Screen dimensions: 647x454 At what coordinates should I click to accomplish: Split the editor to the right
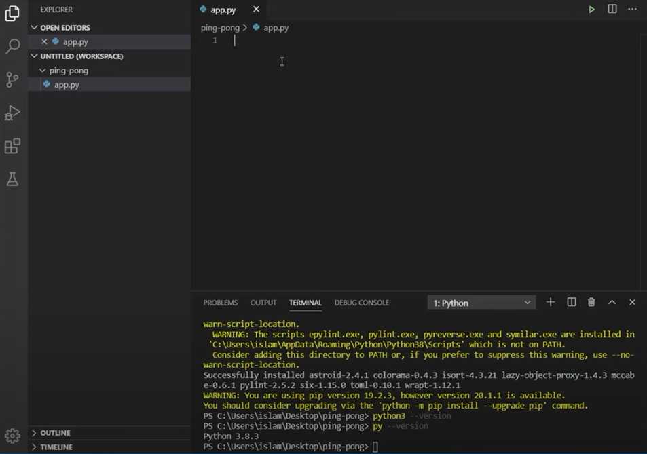(x=612, y=9)
